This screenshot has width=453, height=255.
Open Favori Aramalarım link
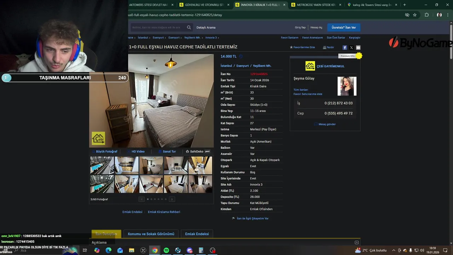pyautogui.click(x=312, y=38)
